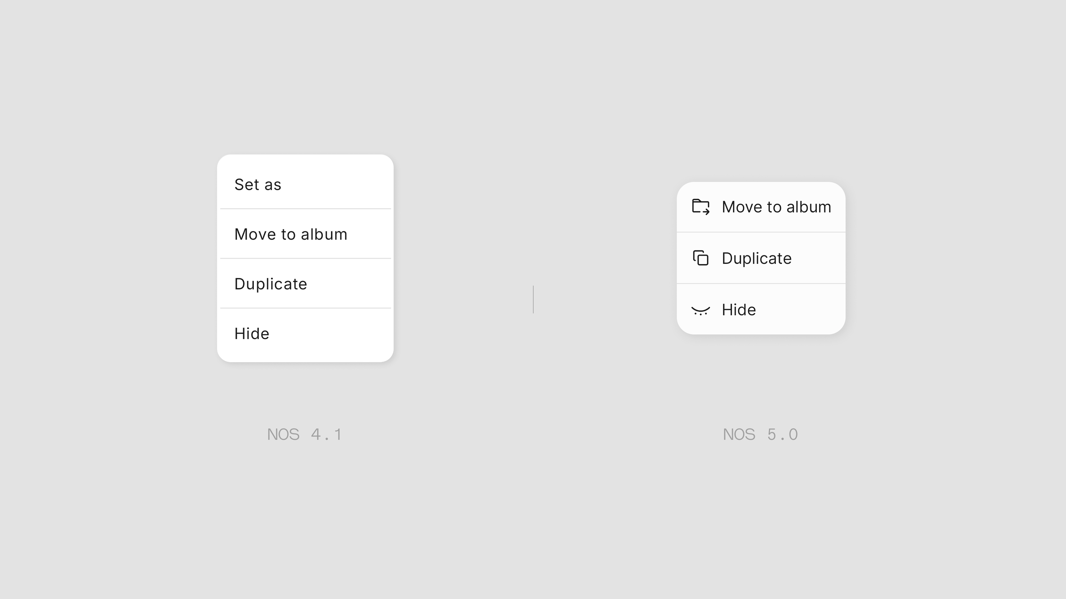Click Duplicate text in the NOS 5.0 menu
The width and height of the screenshot is (1066, 599).
coord(756,258)
